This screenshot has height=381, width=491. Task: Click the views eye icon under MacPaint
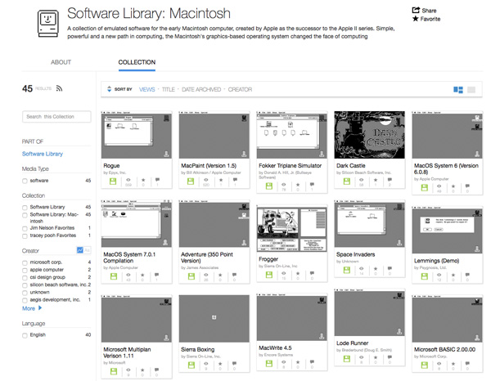pyautogui.click(x=205, y=180)
